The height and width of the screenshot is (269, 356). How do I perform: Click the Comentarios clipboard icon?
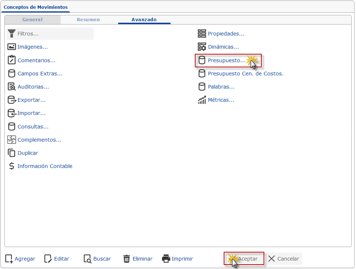[12, 60]
